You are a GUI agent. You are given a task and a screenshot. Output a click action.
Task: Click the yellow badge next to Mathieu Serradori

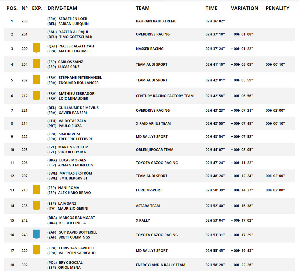[x=36, y=95]
